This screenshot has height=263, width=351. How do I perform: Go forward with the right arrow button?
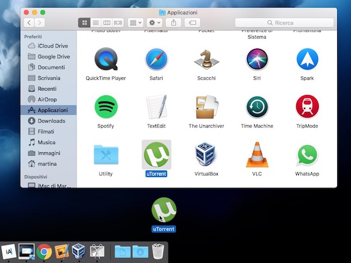(x=40, y=22)
